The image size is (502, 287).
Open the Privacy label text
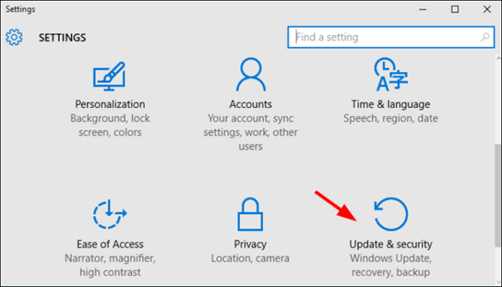tap(250, 244)
